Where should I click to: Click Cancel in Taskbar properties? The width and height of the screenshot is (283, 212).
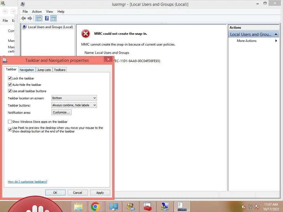(78, 192)
